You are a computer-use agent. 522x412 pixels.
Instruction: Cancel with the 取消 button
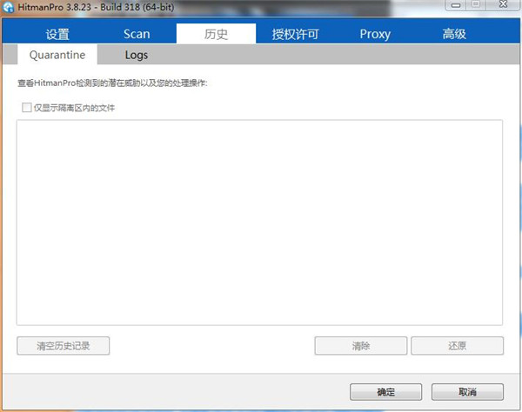pyautogui.click(x=467, y=392)
